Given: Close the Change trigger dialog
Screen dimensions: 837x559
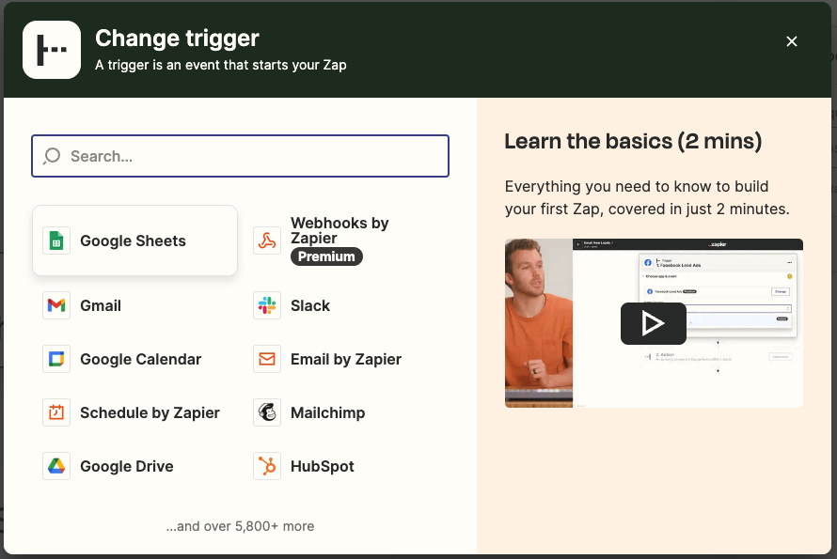Looking at the screenshot, I should pyautogui.click(x=792, y=41).
